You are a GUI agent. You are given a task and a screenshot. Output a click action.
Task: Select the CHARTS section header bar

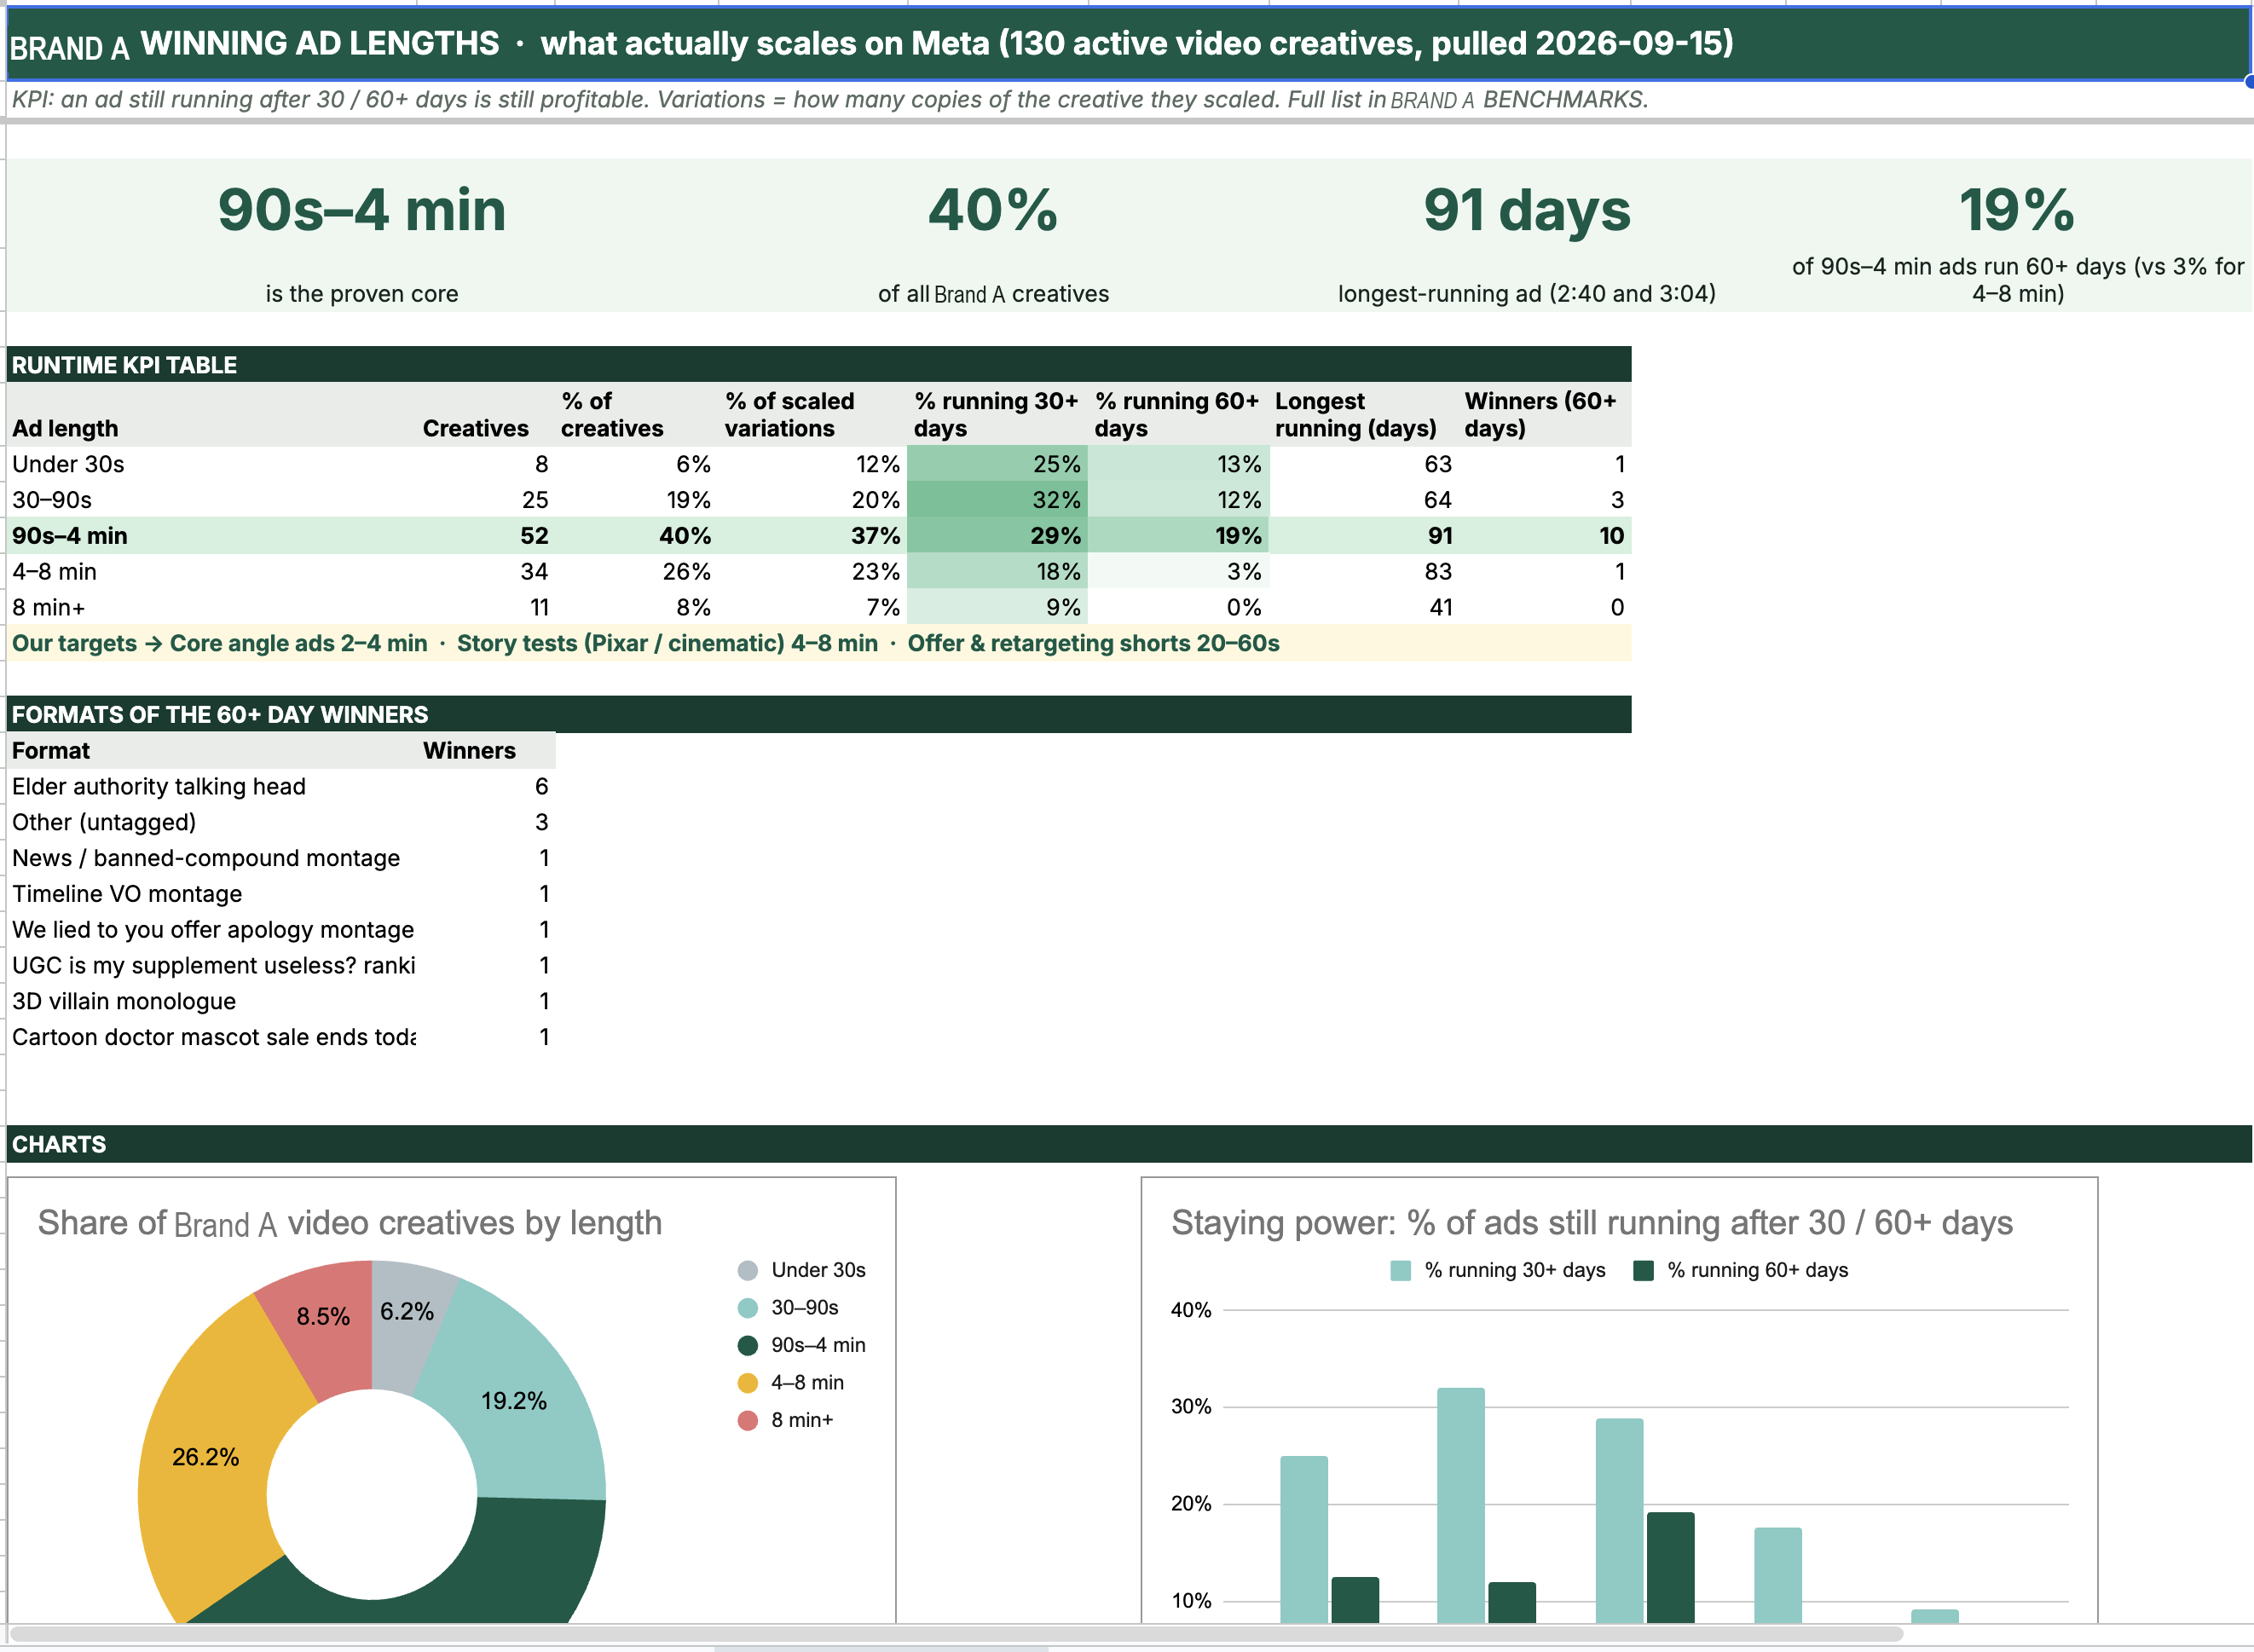coord(1128,1144)
